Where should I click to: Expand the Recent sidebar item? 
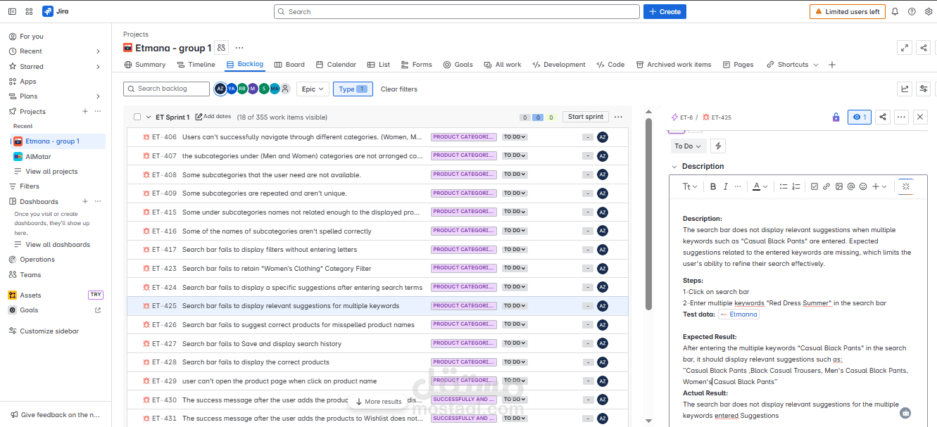coord(98,51)
